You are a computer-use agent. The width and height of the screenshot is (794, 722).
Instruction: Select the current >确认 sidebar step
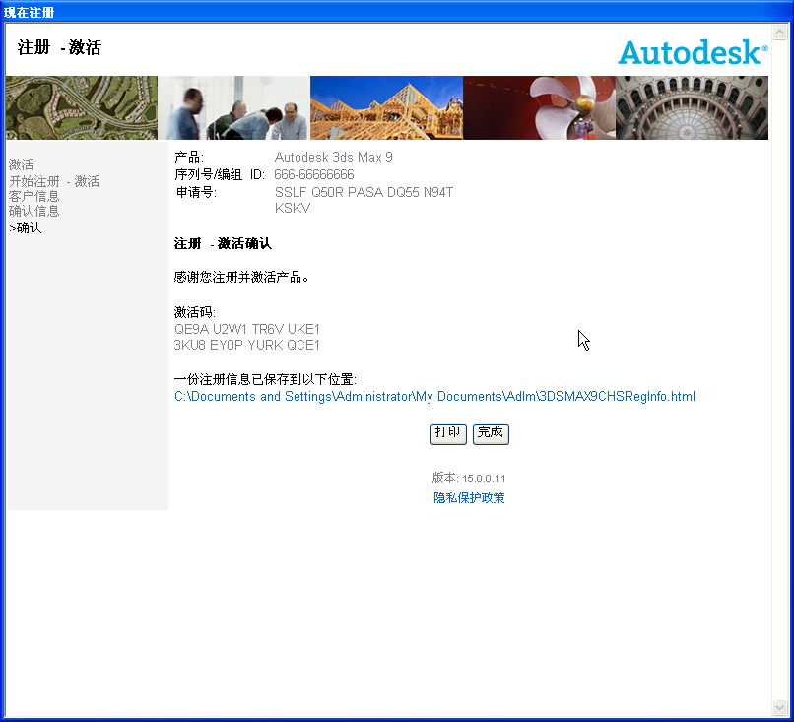26,228
